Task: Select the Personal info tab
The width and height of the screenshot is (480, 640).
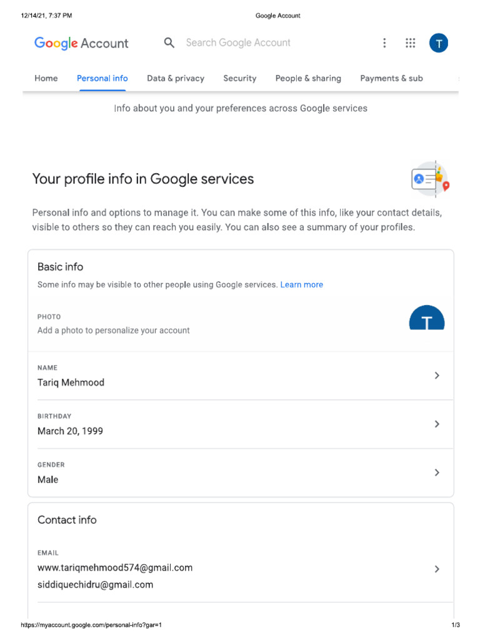Action: coord(102,78)
